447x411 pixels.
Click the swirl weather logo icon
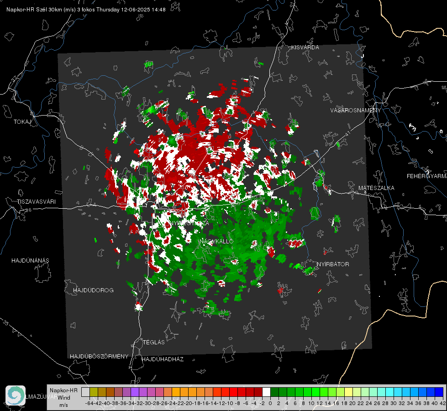click(x=16, y=395)
